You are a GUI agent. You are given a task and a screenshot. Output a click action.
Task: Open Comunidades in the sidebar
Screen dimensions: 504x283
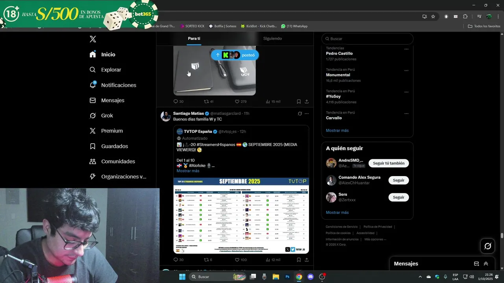pos(112,162)
